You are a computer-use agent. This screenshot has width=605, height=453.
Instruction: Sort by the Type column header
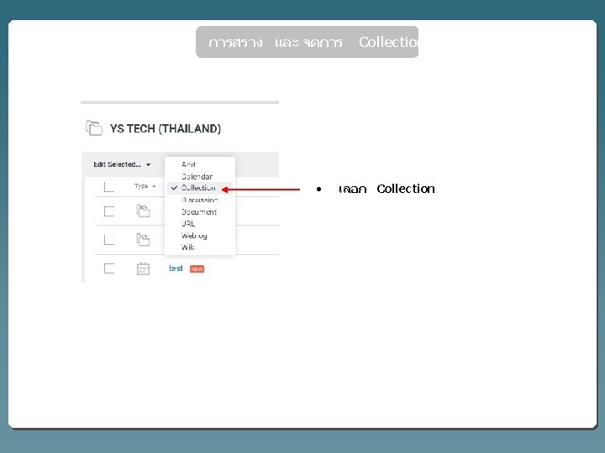pos(145,186)
